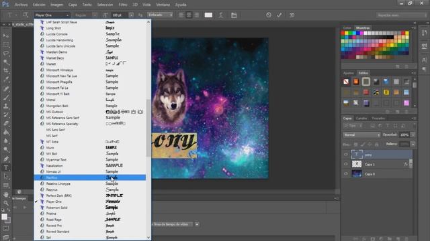Toggle lock transparent pixels
The image size is (430, 241).
click(355, 144)
